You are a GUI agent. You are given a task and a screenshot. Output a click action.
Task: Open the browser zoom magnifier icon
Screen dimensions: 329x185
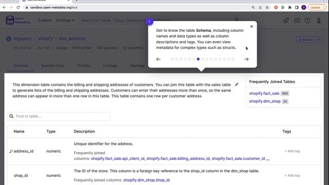point(253,7)
